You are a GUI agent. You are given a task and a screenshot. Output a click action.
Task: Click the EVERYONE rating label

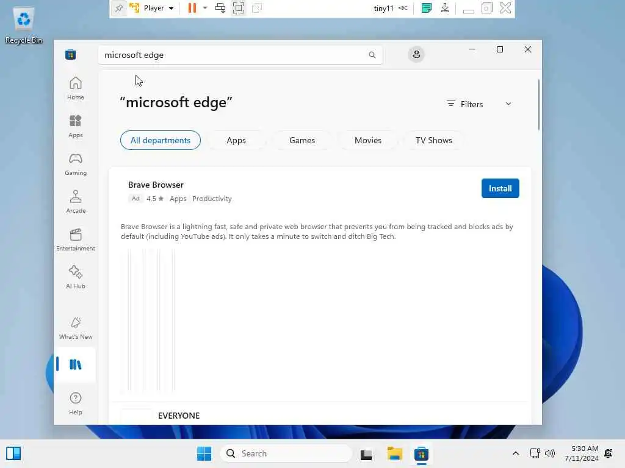(179, 416)
